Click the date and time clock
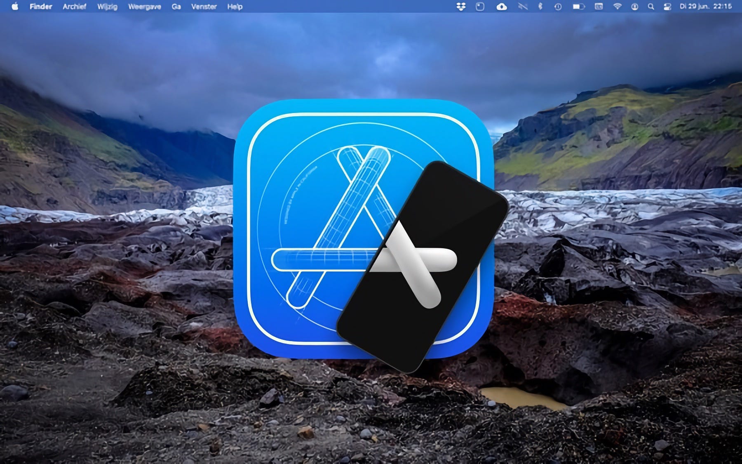 [706, 7]
